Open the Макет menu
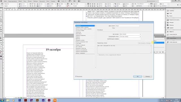181x102 pixels. pos(20,1)
